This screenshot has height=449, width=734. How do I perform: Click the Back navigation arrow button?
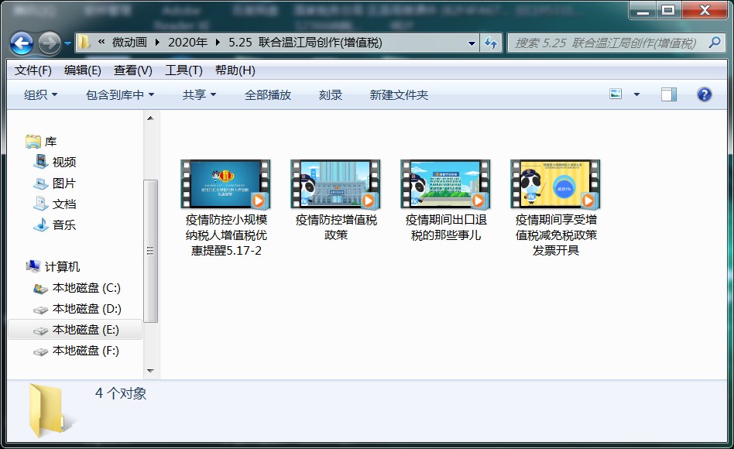click(x=22, y=43)
